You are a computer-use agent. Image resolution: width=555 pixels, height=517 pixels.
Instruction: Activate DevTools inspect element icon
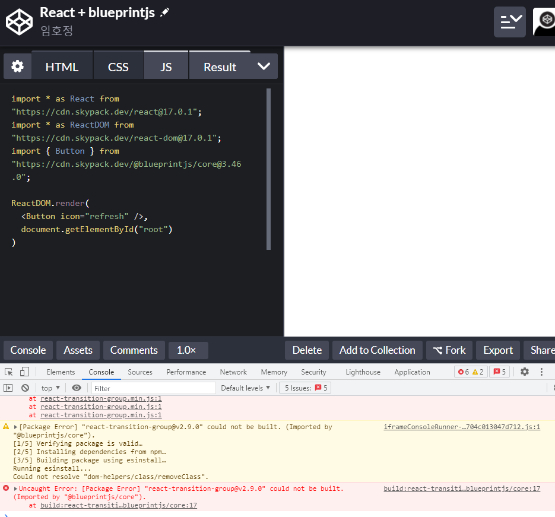[x=8, y=372]
